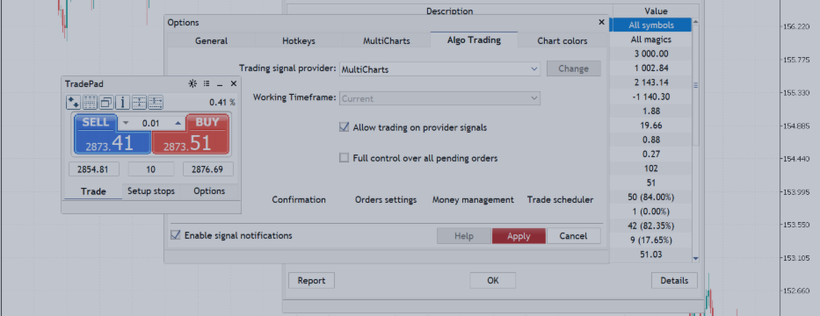Image resolution: width=820 pixels, height=316 pixels.
Task: Click OK in the background report window
Action: pos(493,281)
